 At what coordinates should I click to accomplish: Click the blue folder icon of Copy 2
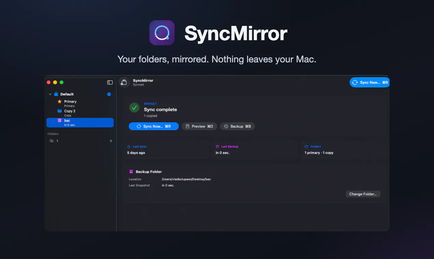coord(59,111)
